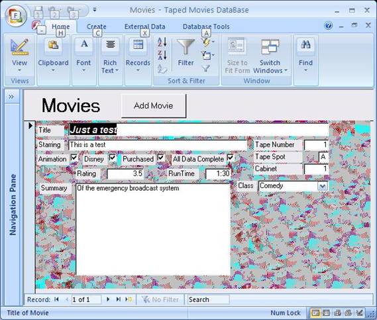Click the Summary text box
The height and width of the screenshot is (320, 377).
153,229
